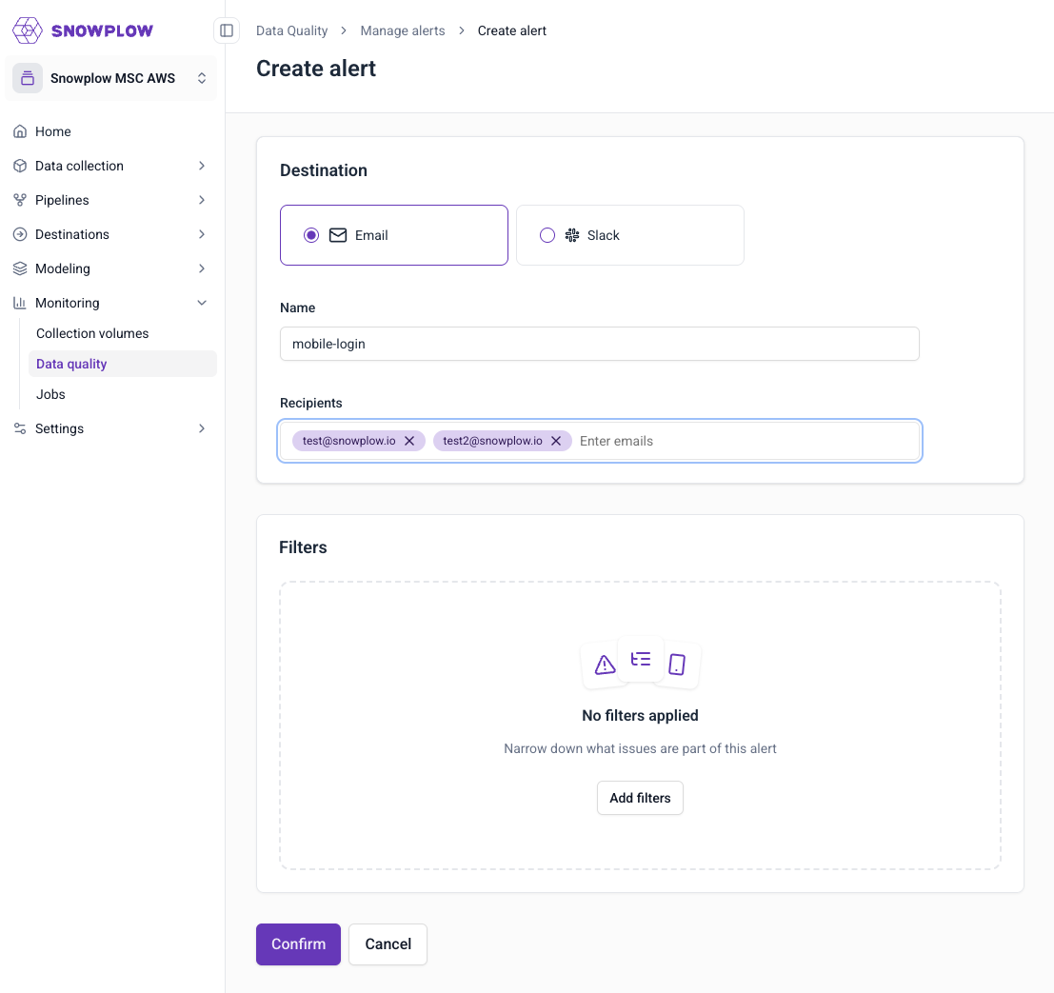
Task: Click the Destinations icon in the sidebar
Action: (x=20, y=233)
